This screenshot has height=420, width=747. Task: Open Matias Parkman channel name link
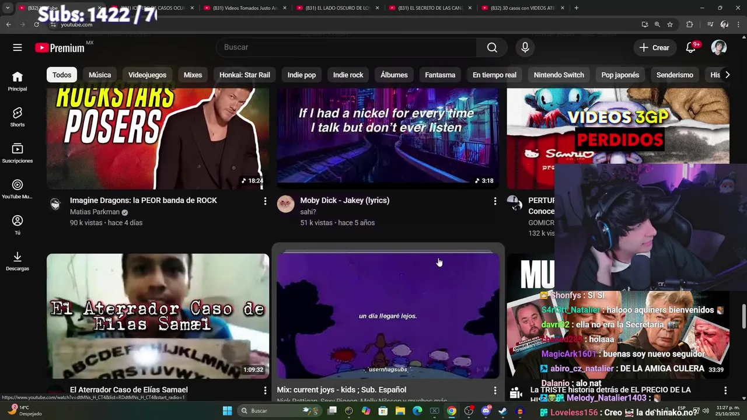(95, 212)
